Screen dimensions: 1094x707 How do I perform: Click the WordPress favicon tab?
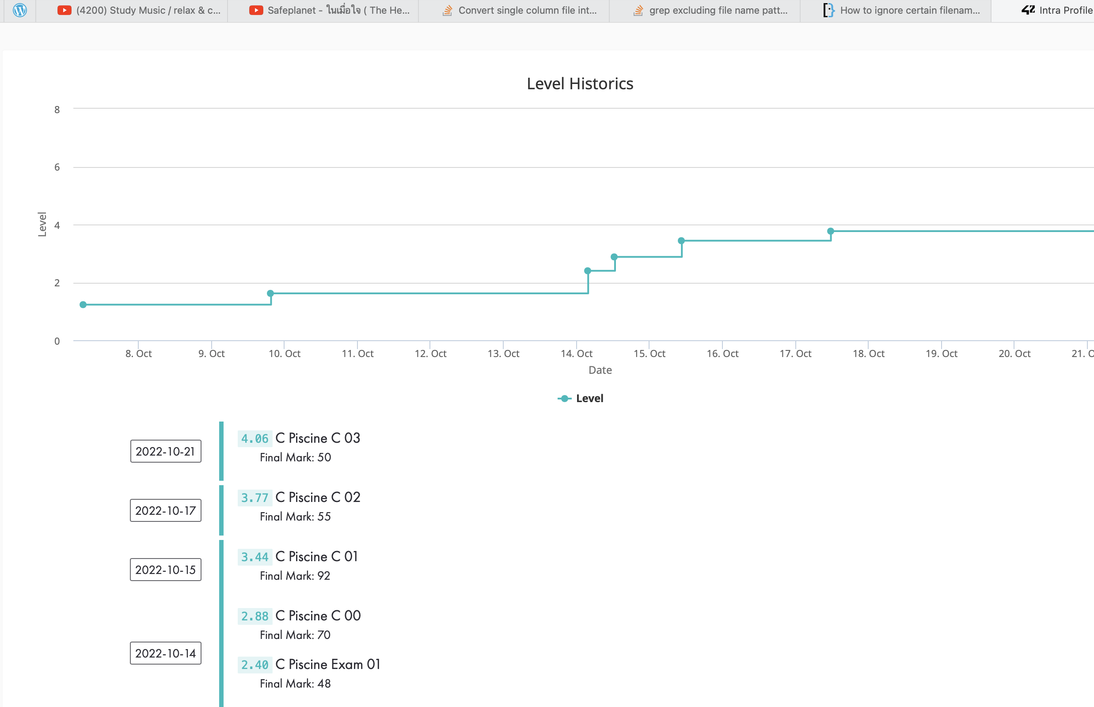pos(20,10)
